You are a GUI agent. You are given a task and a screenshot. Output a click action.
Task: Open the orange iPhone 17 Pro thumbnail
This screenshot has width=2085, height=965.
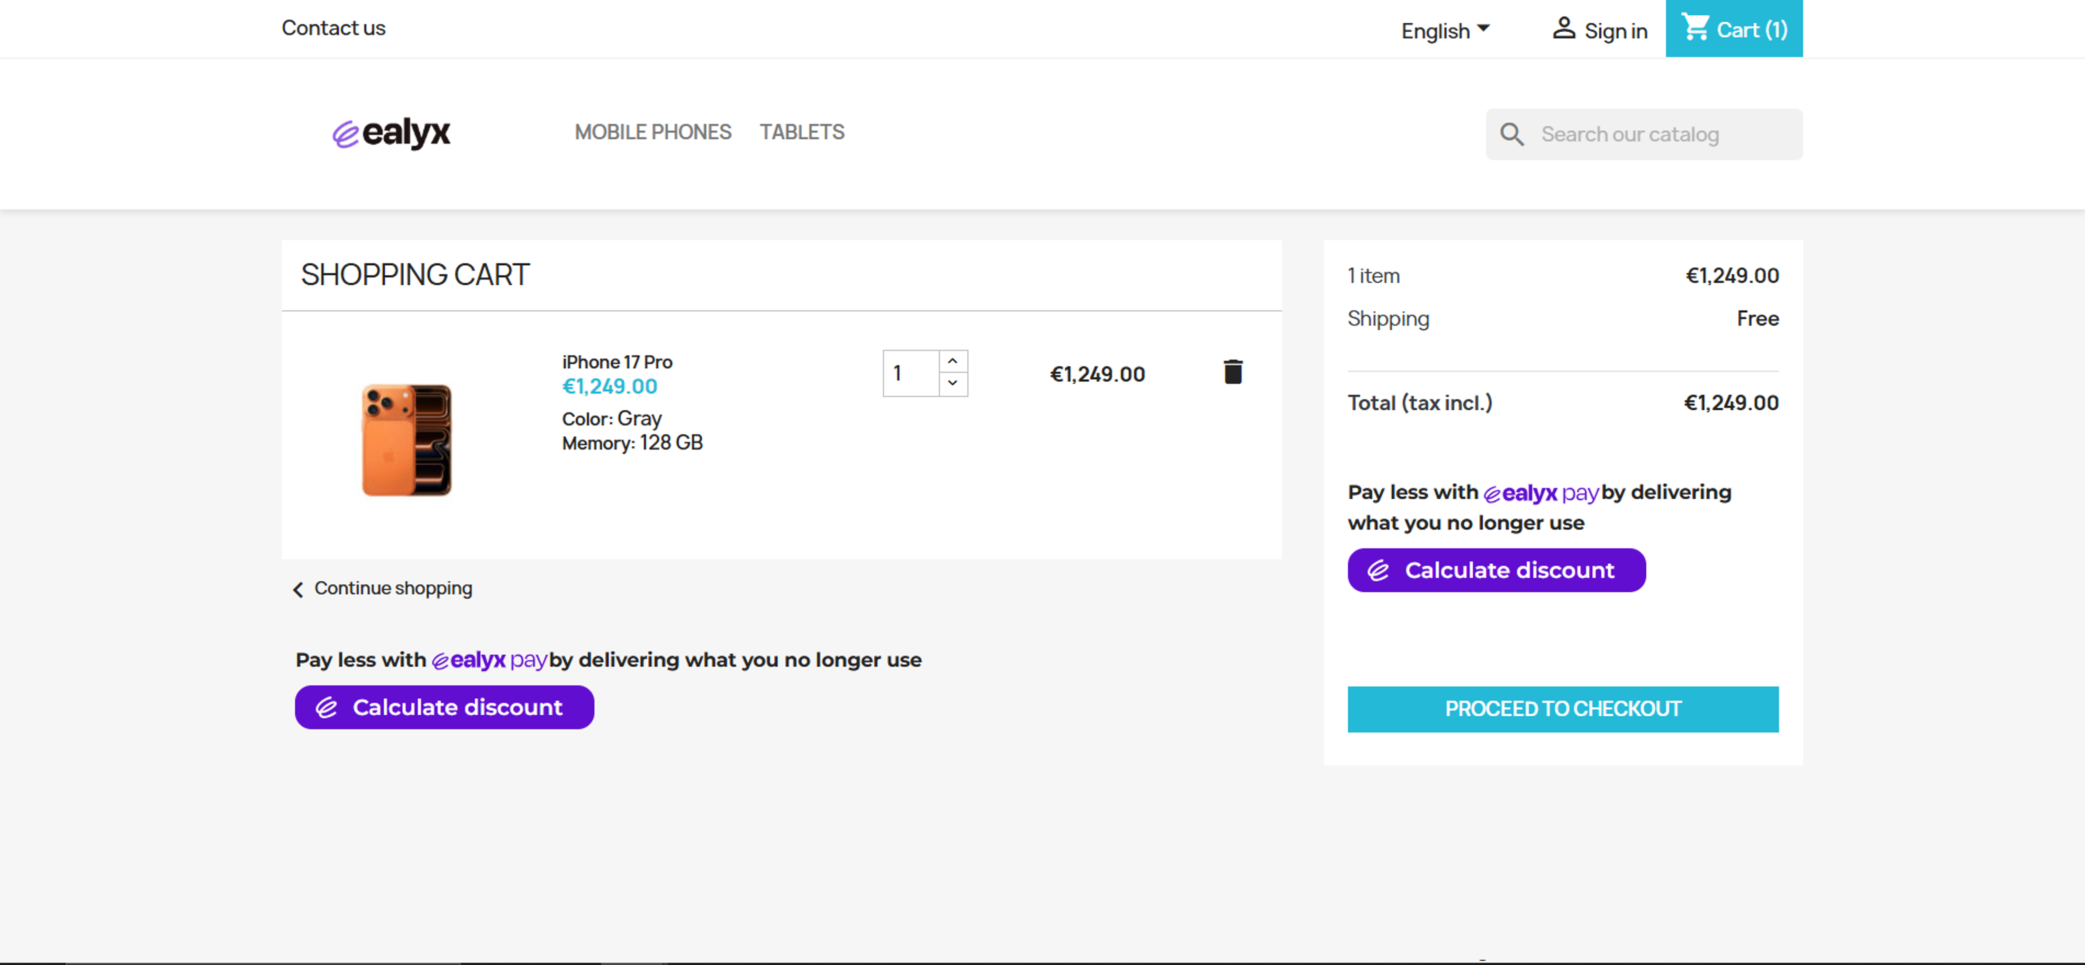(x=406, y=439)
